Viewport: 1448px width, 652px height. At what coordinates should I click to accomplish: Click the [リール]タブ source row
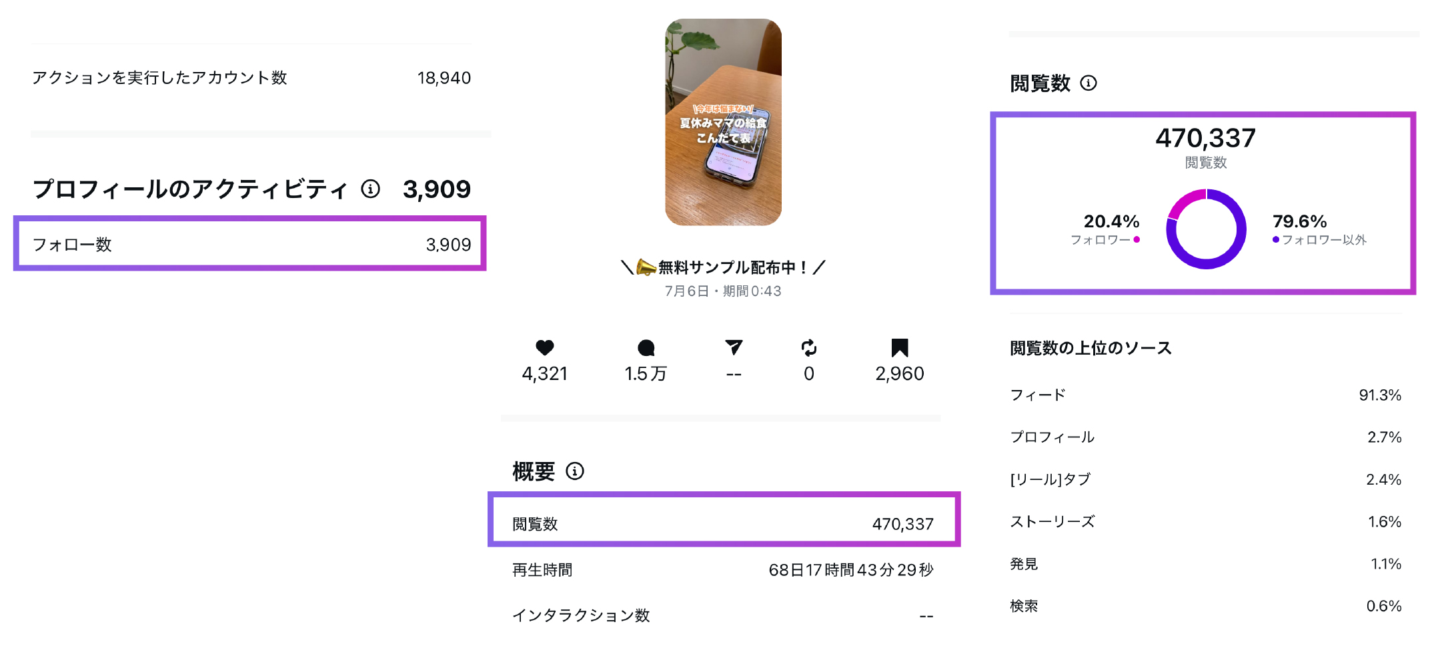click(x=1205, y=479)
